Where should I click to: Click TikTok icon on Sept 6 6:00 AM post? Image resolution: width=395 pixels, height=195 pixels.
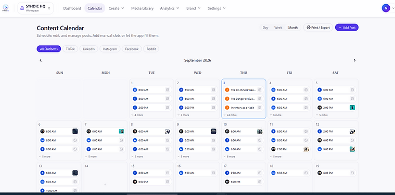pyautogui.click(x=42, y=132)
